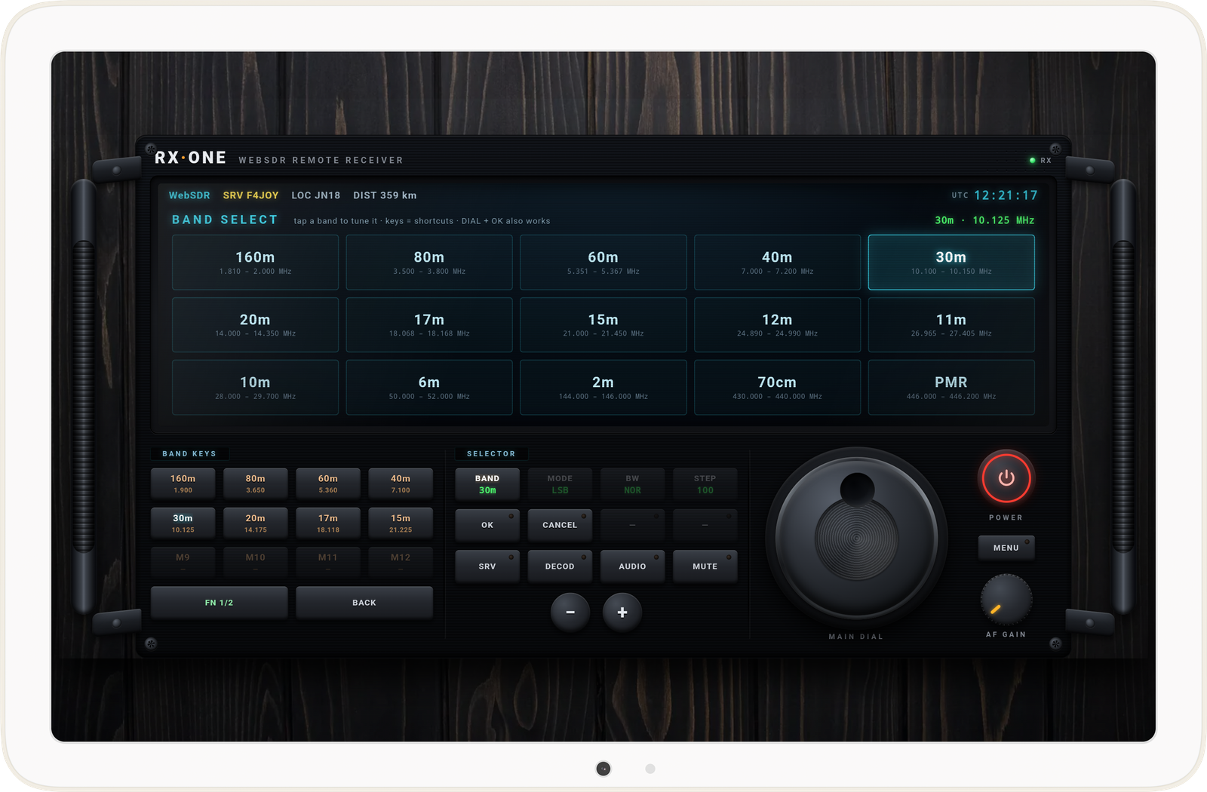The width and height of the screenshot is (1207, 792).
Task: Select the 70cm band tile
Action: pos(777,387)
